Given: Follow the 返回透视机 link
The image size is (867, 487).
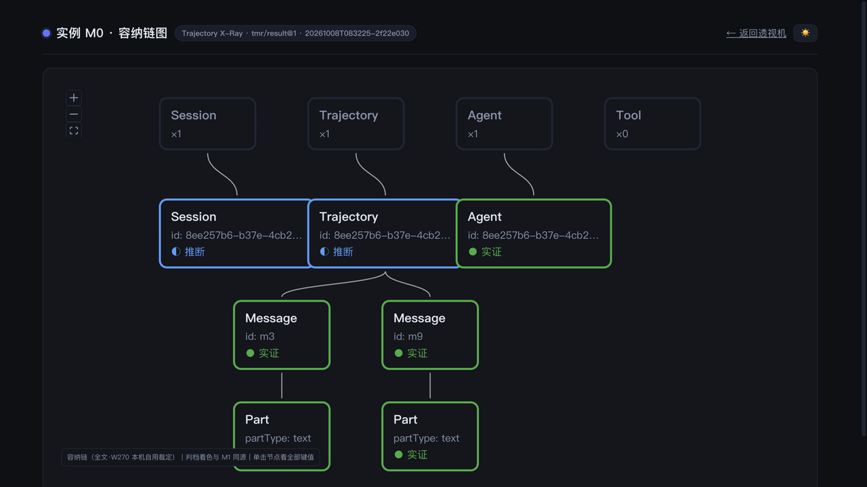Looking at the screenshot, I should point(756,33).
